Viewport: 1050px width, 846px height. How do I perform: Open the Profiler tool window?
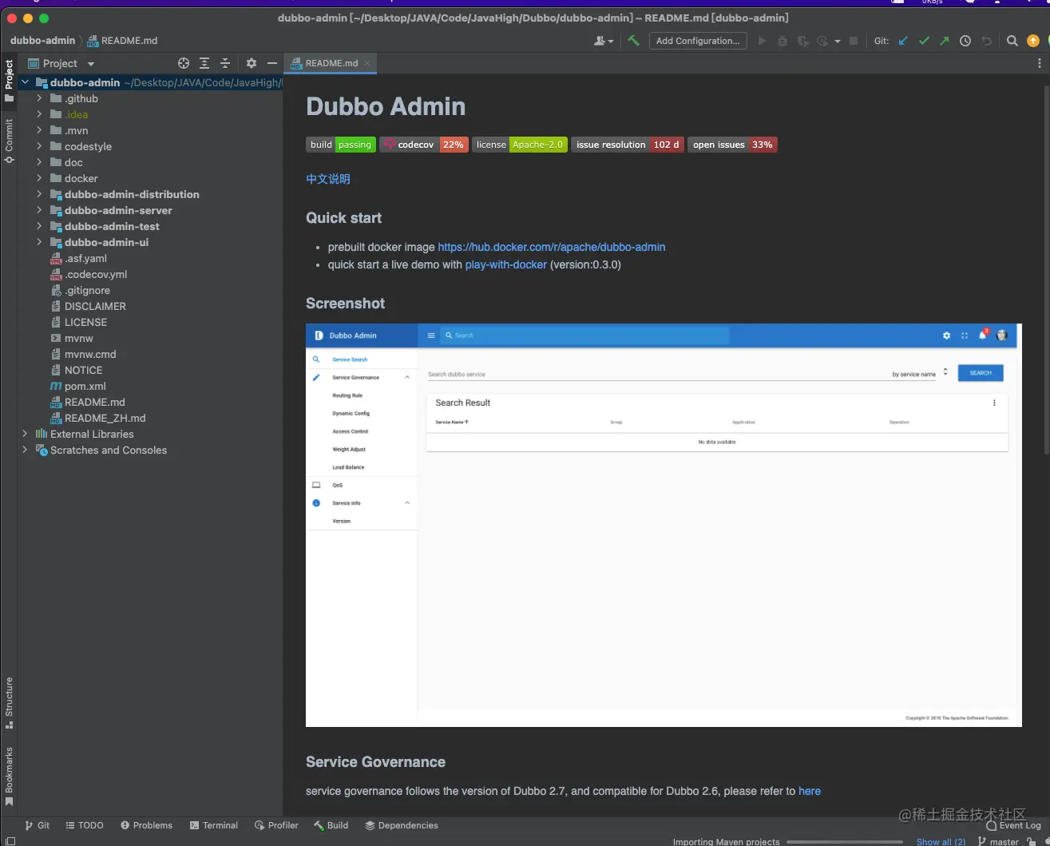pos(276,825)
